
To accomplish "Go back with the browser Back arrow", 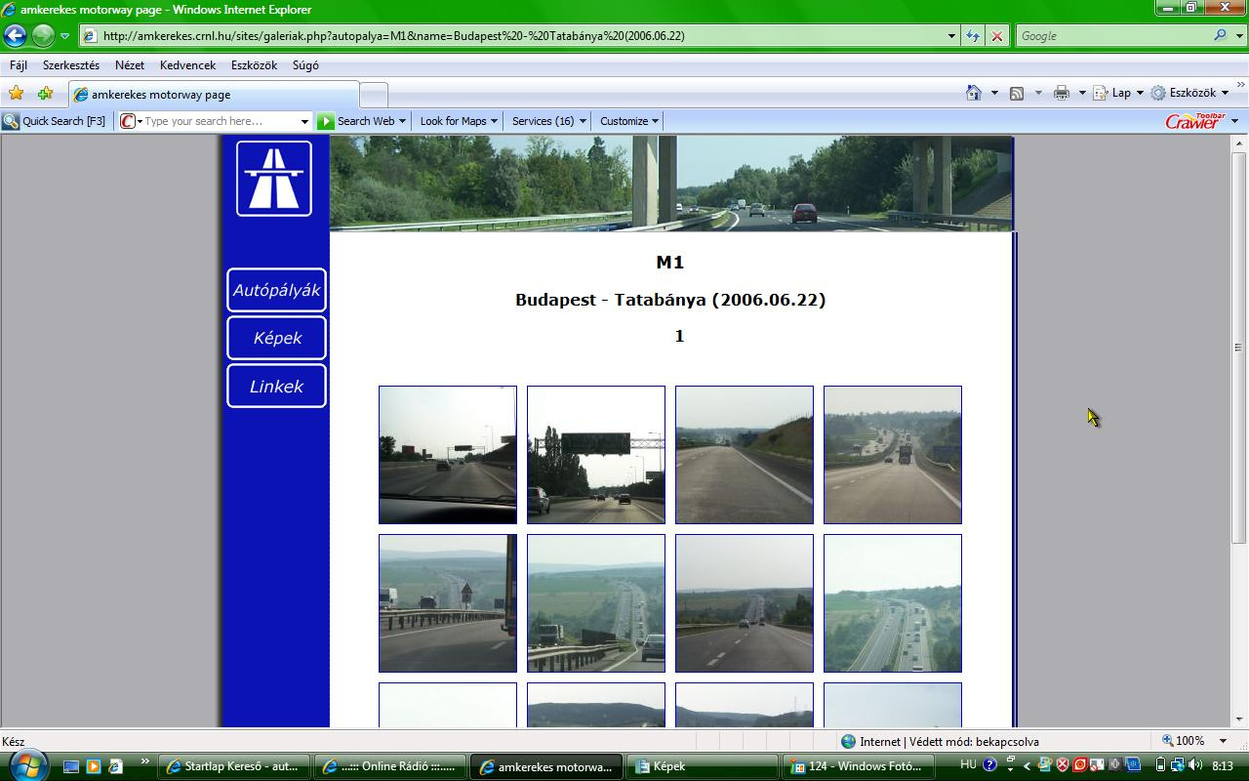I will pyautogui.click(x=15, y=36).
